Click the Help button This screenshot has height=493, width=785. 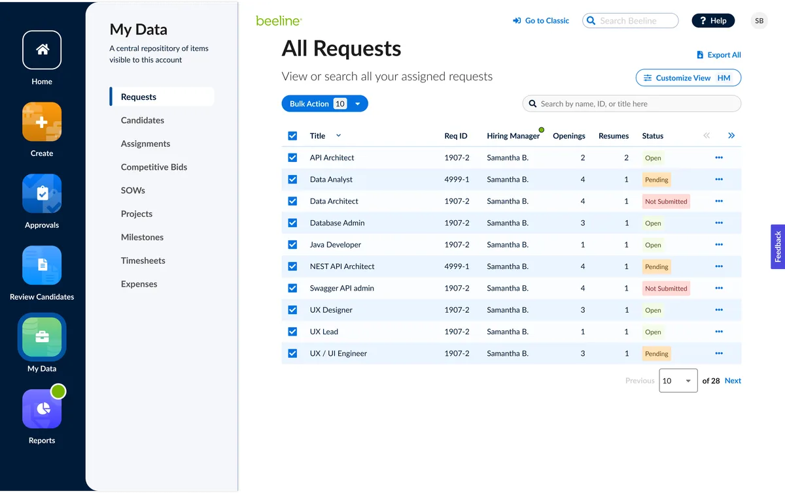713,21
